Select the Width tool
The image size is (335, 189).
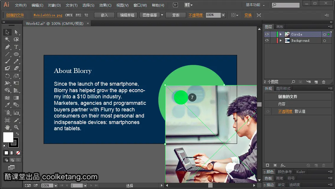tap(7, 83)
